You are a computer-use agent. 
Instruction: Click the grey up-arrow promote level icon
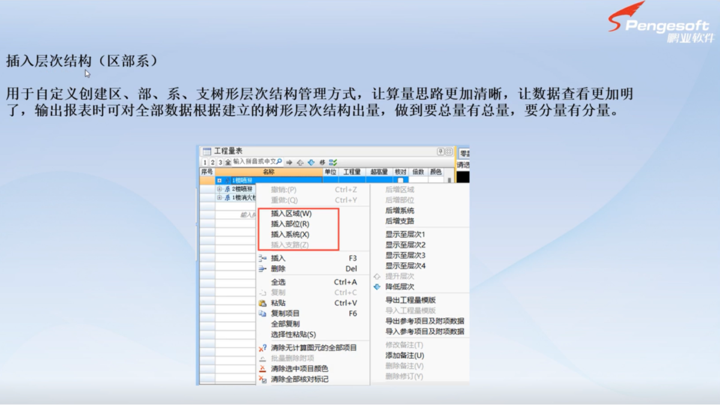click(x=300, y=163)
